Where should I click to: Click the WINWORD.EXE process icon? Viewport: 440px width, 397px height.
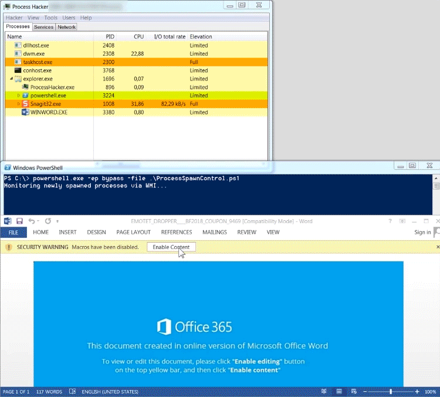(25, 112)
